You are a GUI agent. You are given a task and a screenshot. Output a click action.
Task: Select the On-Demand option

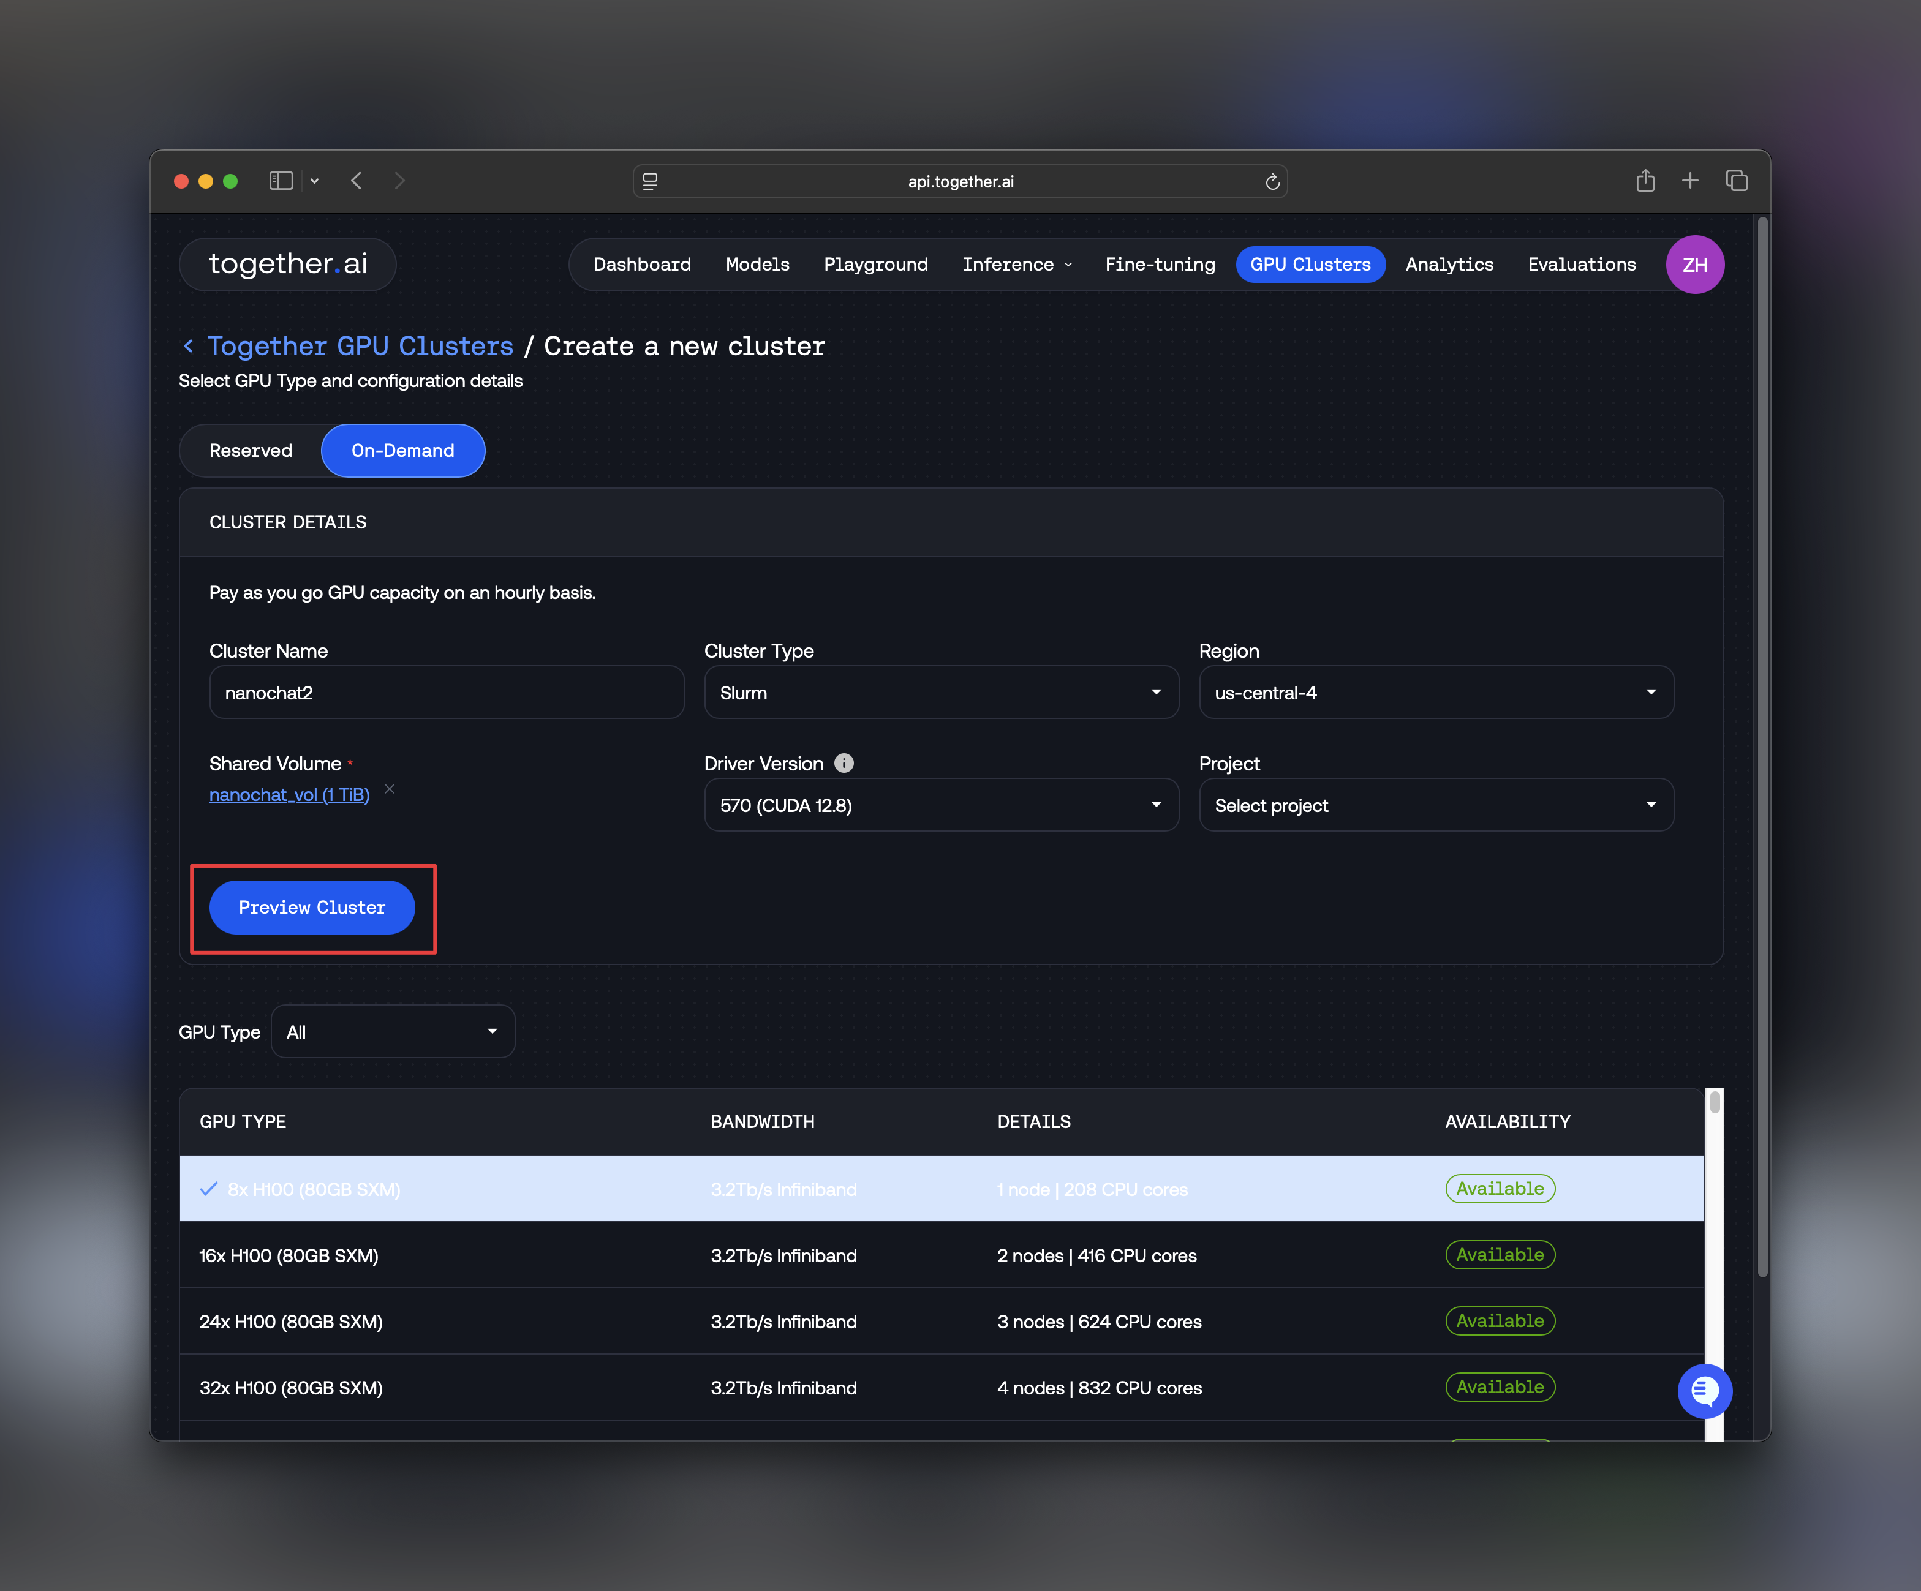tap(402, 451)
